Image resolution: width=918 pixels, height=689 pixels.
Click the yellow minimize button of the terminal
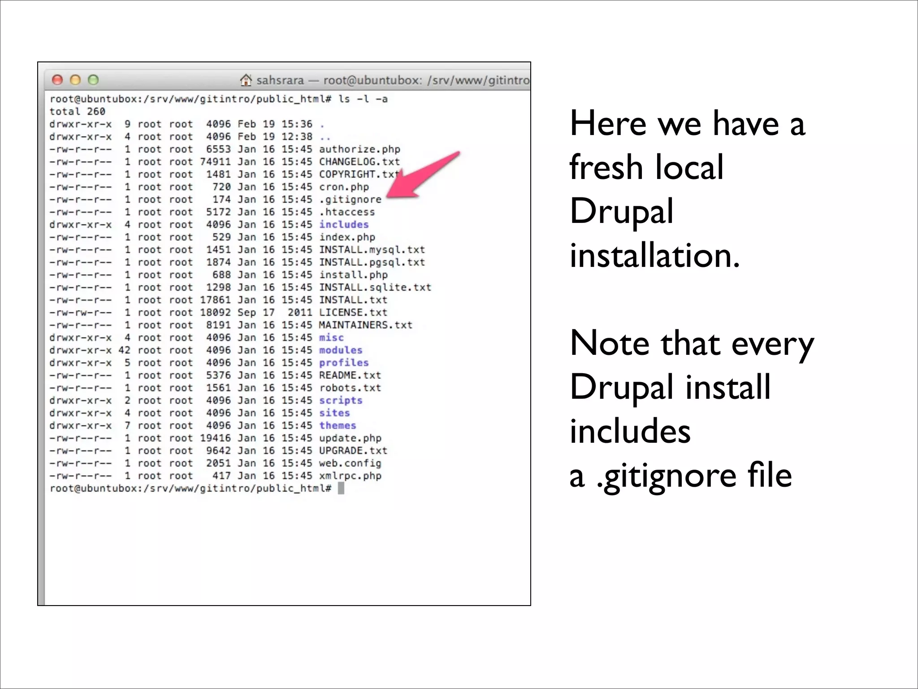(x=75, y=80)
